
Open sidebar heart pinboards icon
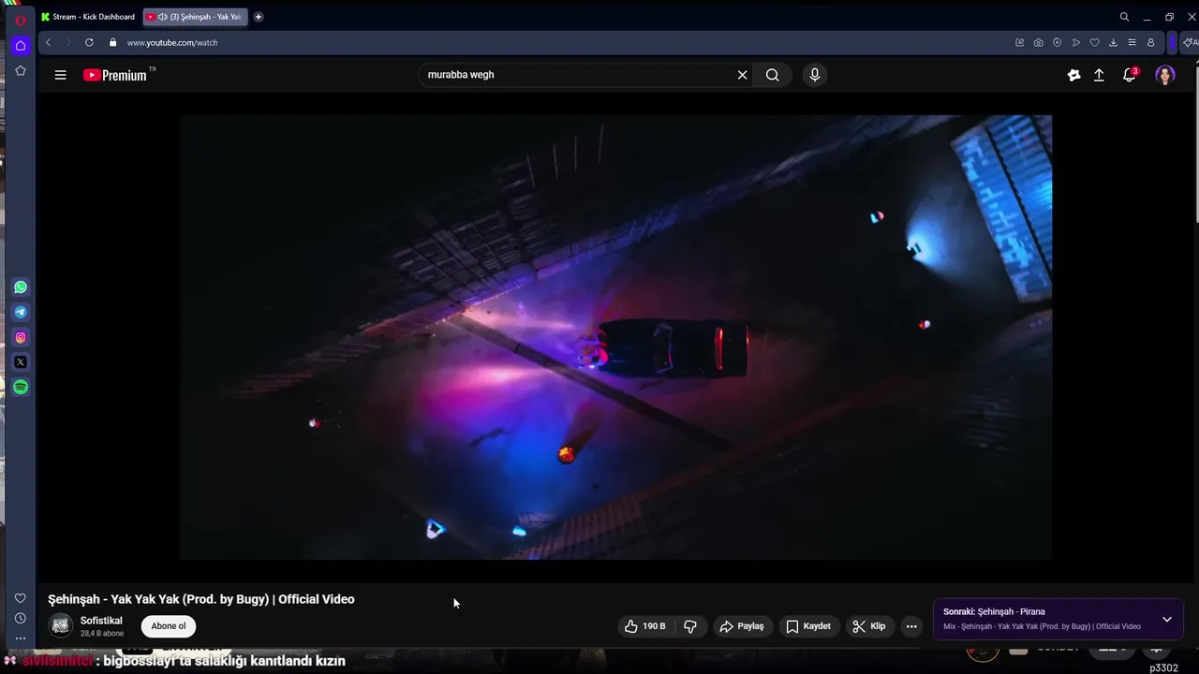[x=20, y=598]
